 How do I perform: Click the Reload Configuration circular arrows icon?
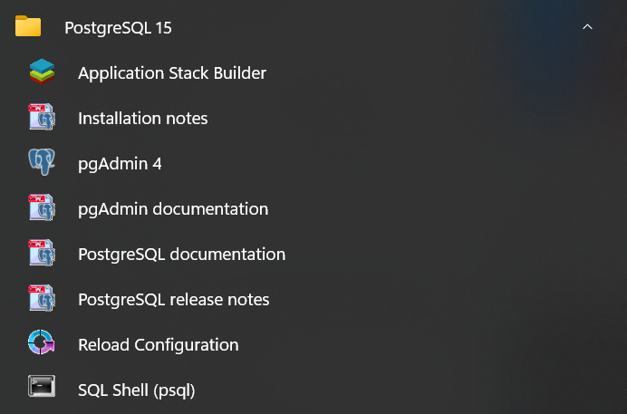pyautogui.click(x=42, y=344)
